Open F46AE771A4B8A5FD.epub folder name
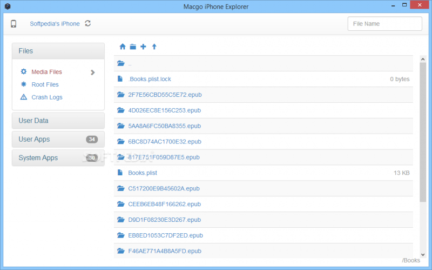Image resolution: width=432 pixels, height=270 pixels. [x=165, y=251]
